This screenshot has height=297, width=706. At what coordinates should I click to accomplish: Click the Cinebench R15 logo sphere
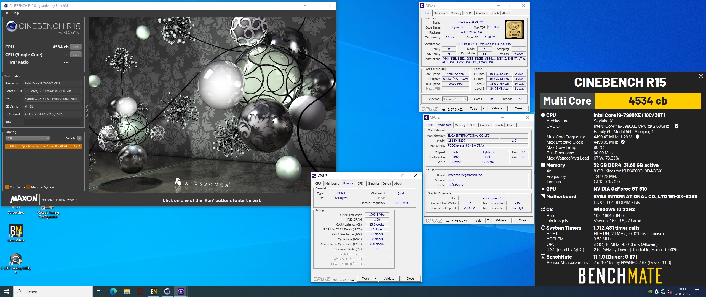pyautogui.click(x=12, y=26)
